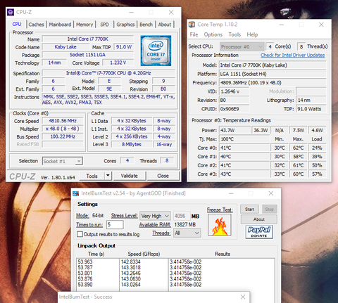Switch to the Graphics tab
Viewport: 338px width, 303px height.
pyautogui.click(x=125, y=25)
